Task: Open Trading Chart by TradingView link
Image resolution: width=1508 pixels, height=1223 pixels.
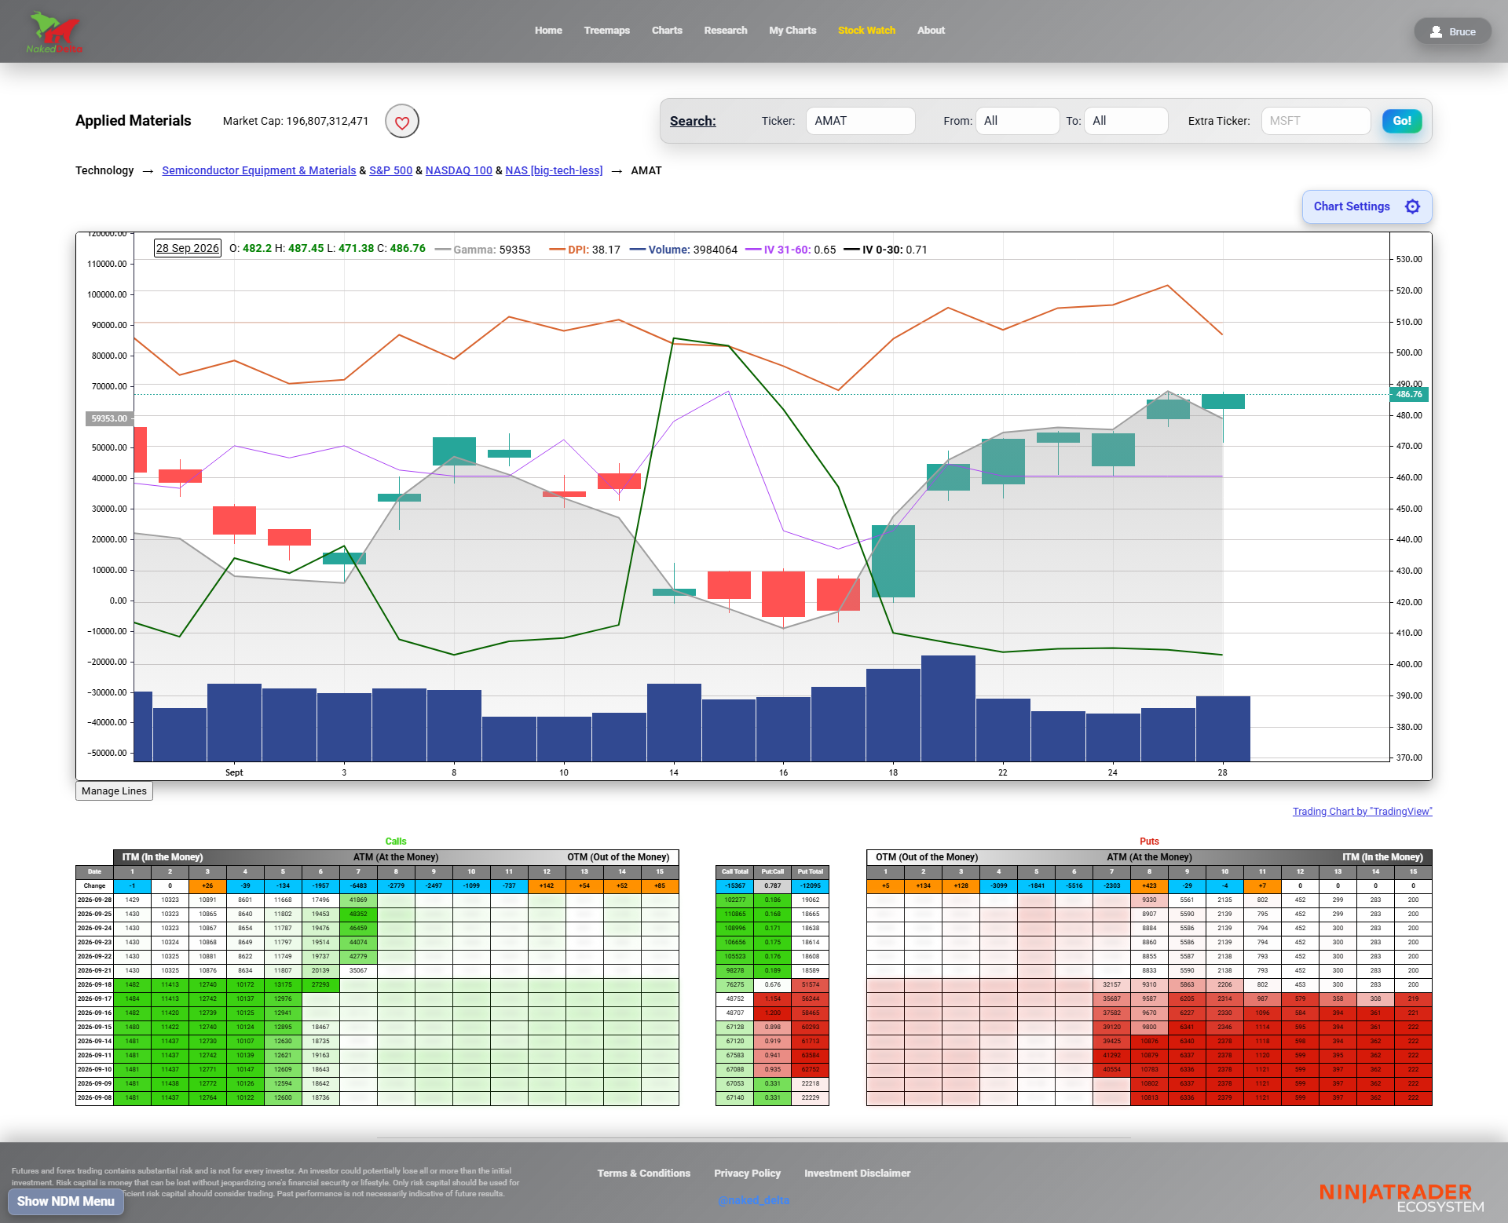Action: (1362, 812)
